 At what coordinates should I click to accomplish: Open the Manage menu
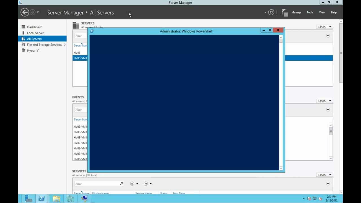click(296, 12)
